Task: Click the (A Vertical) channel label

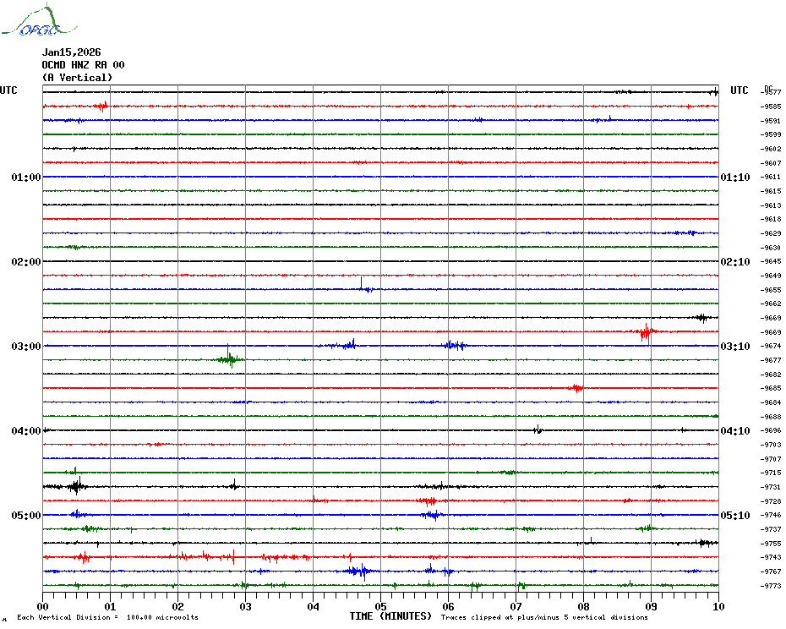Action: click(77, 78)
